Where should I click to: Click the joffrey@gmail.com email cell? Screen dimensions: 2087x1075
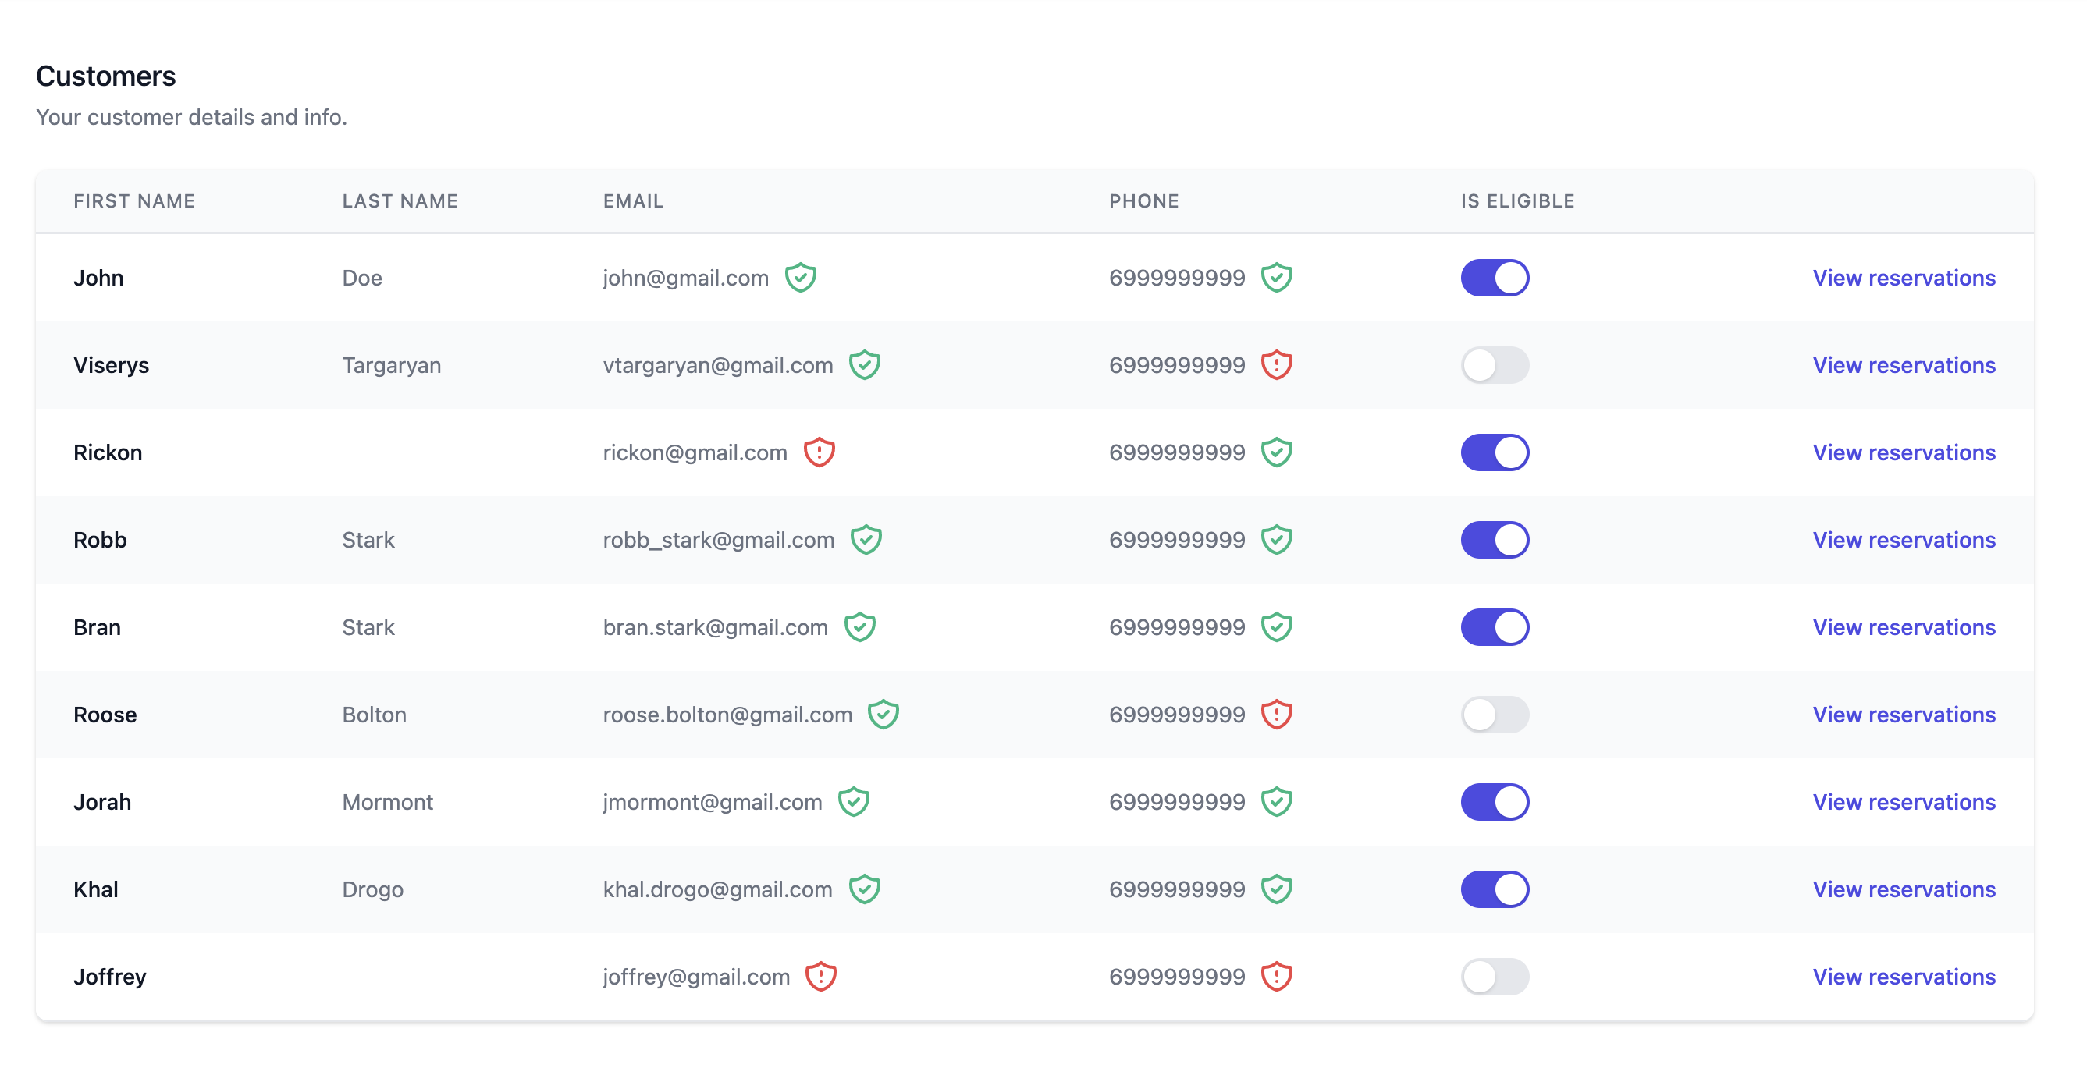tap(696, 978)
